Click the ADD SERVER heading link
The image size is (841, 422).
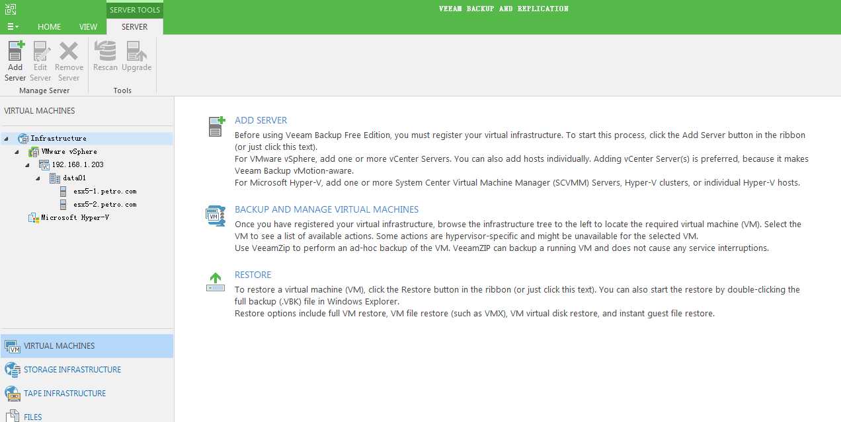[x=260, y=120]
